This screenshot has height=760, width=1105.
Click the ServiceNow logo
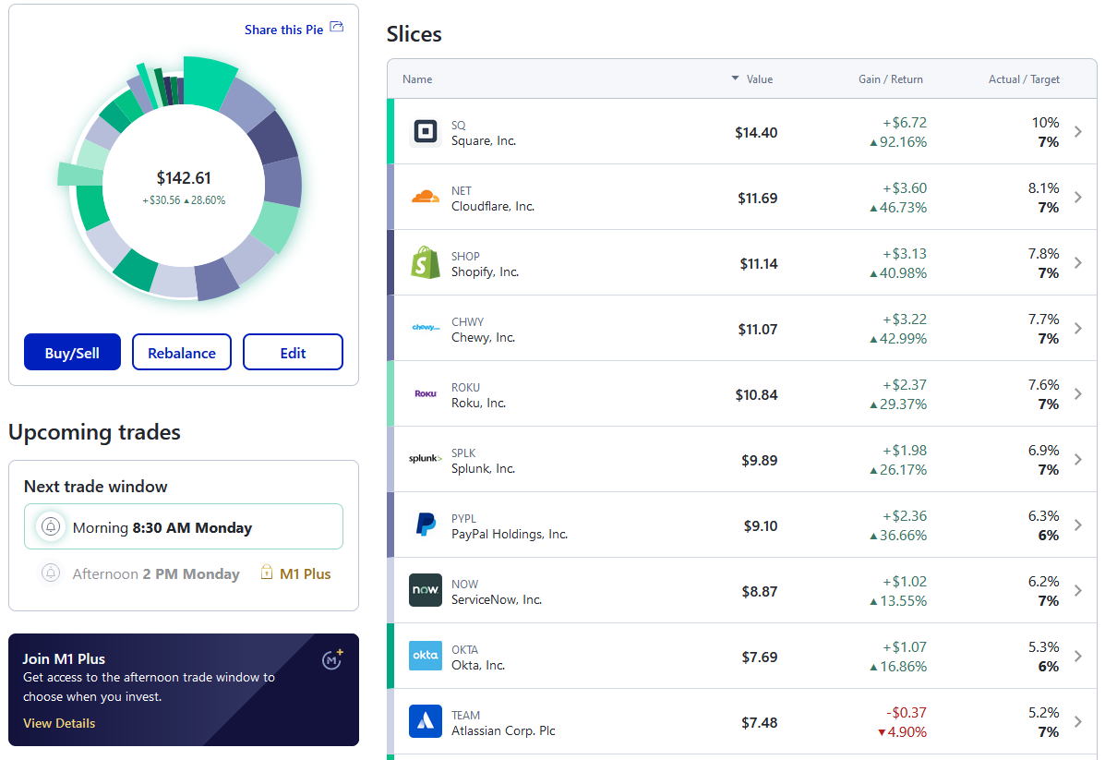tap(425, 590)
